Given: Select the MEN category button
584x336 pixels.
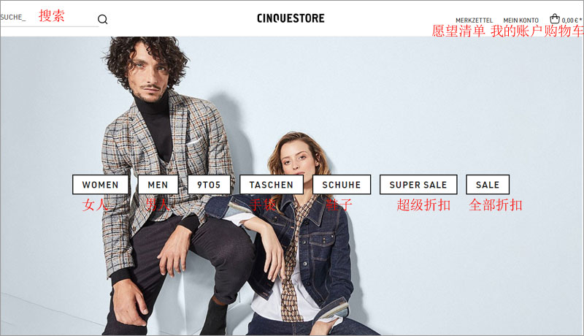Looking at the screenshot, I should 158,185.
